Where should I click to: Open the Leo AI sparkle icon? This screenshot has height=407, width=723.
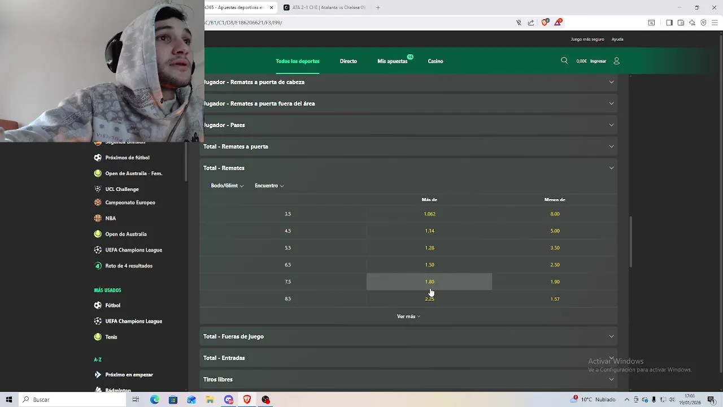(692, 23)
